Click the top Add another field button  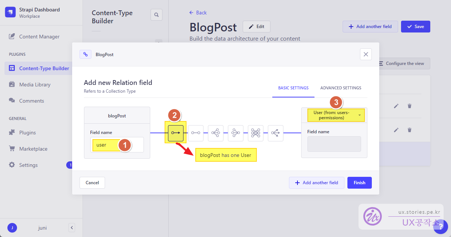coord(370,27)
